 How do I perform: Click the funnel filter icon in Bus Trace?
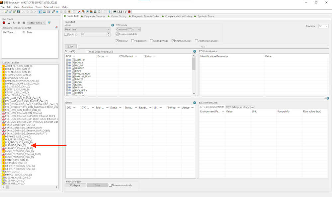(x=49, y=23)
